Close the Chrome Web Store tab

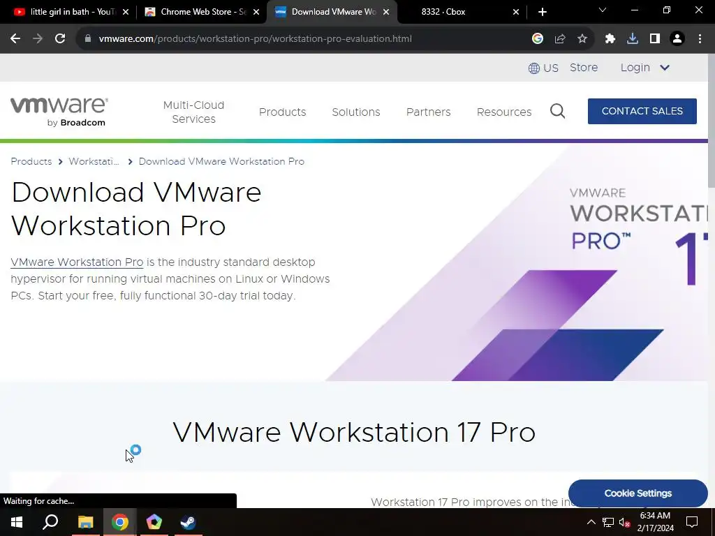click(x=256, y=12)
